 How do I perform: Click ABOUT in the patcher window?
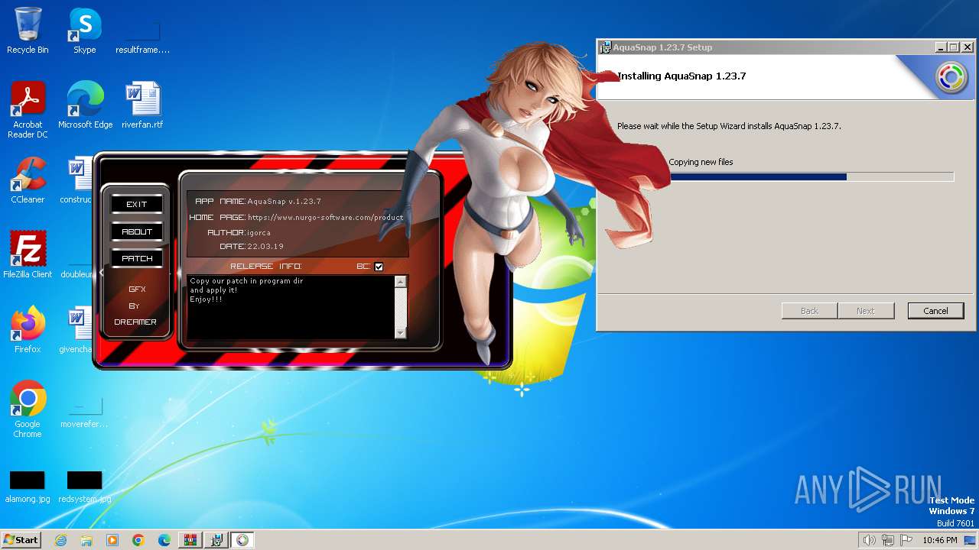pyautogui.click(x=137, y=231)
